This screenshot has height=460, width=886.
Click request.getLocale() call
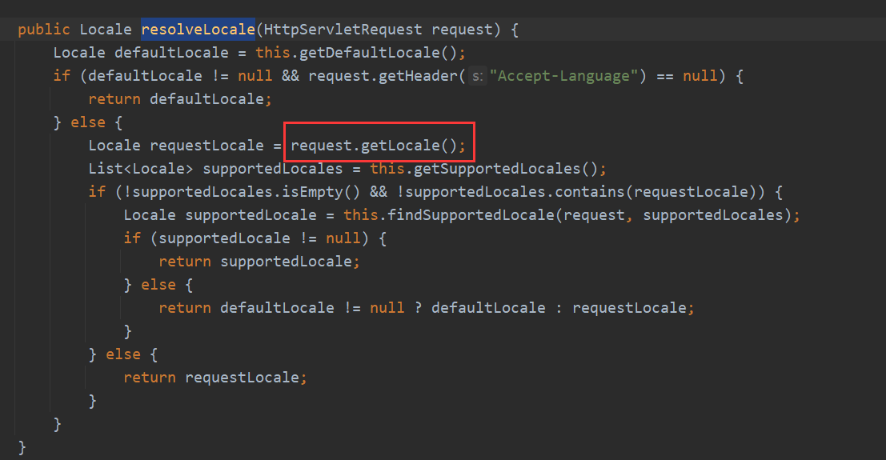pyautogui.click(x=378, y=146)
